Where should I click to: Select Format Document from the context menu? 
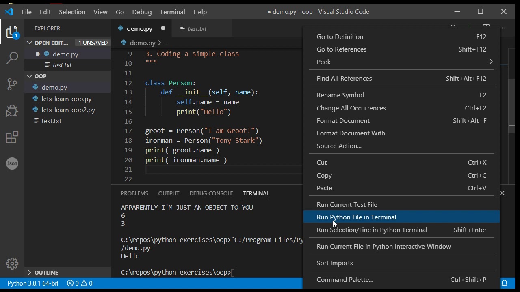tap(401, 120)
